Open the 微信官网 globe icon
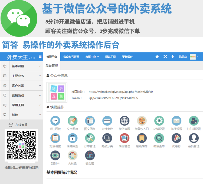The width and height of the screenshot is (203, 184). [x=125, y=121]
